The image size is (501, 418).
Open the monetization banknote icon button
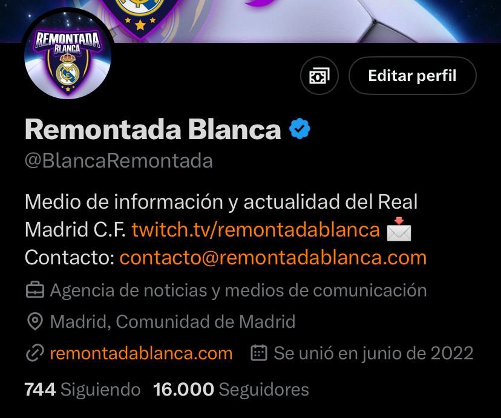pos(319,76)
